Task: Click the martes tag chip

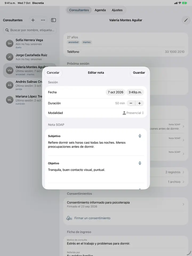Action: pos(86,42)
